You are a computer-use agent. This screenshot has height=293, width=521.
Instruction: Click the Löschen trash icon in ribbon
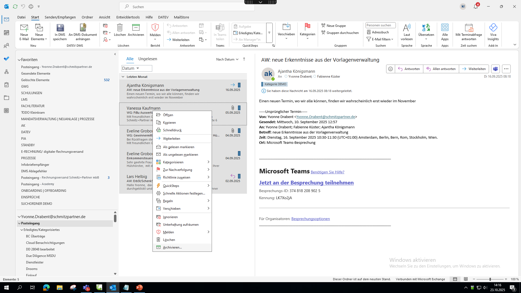click(x=120, y=30)
